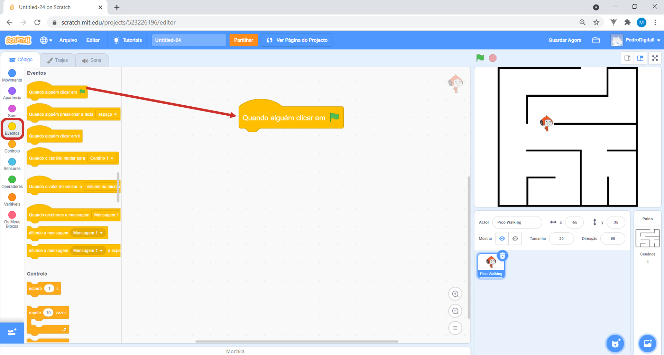Click the horizontal workspace scrollbar

pyautogui.click(x=297, y=341)
